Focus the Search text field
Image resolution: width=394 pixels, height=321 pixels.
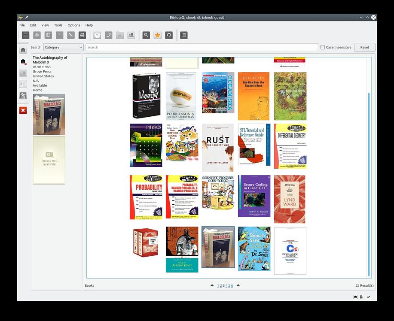(202, 47)
